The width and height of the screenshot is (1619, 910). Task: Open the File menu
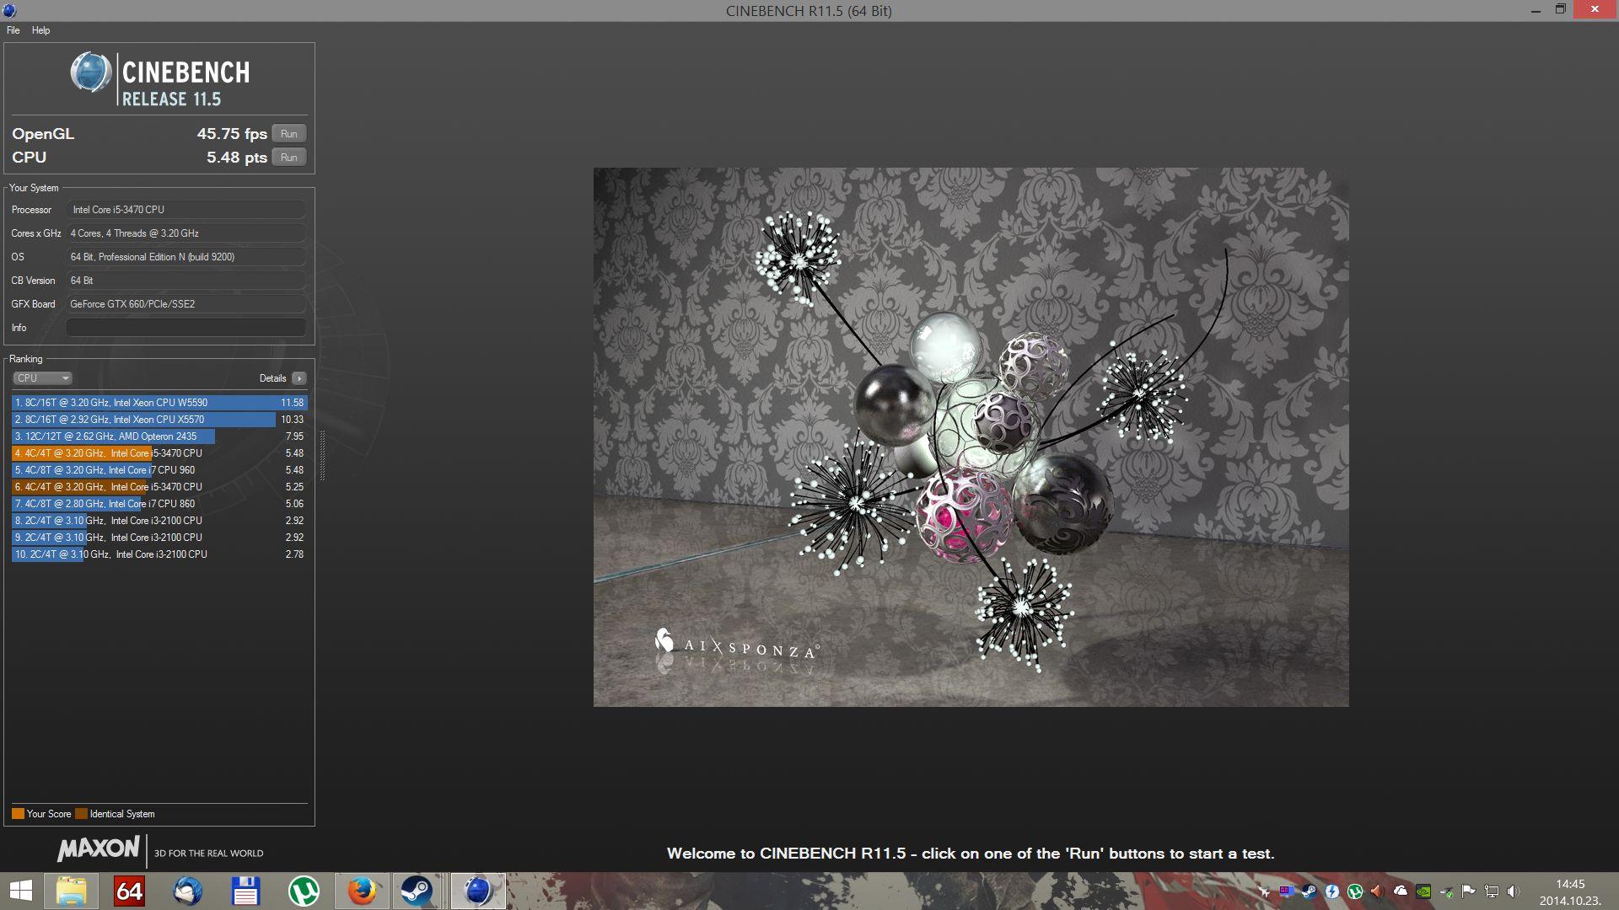(13, 30)
